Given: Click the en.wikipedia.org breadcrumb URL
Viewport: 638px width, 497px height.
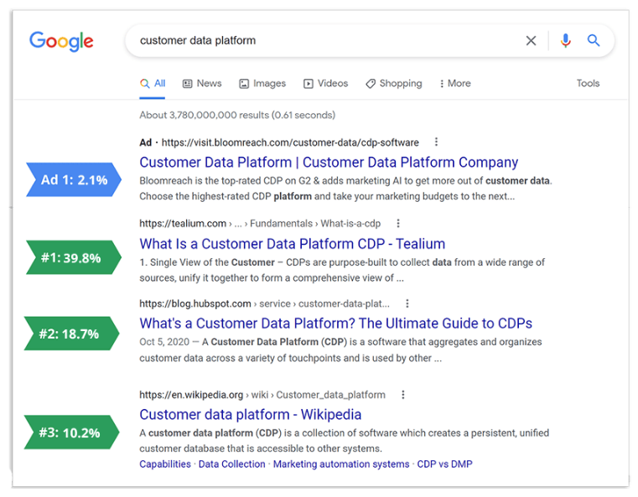Looking at the screenshot, I should (262, 395).
